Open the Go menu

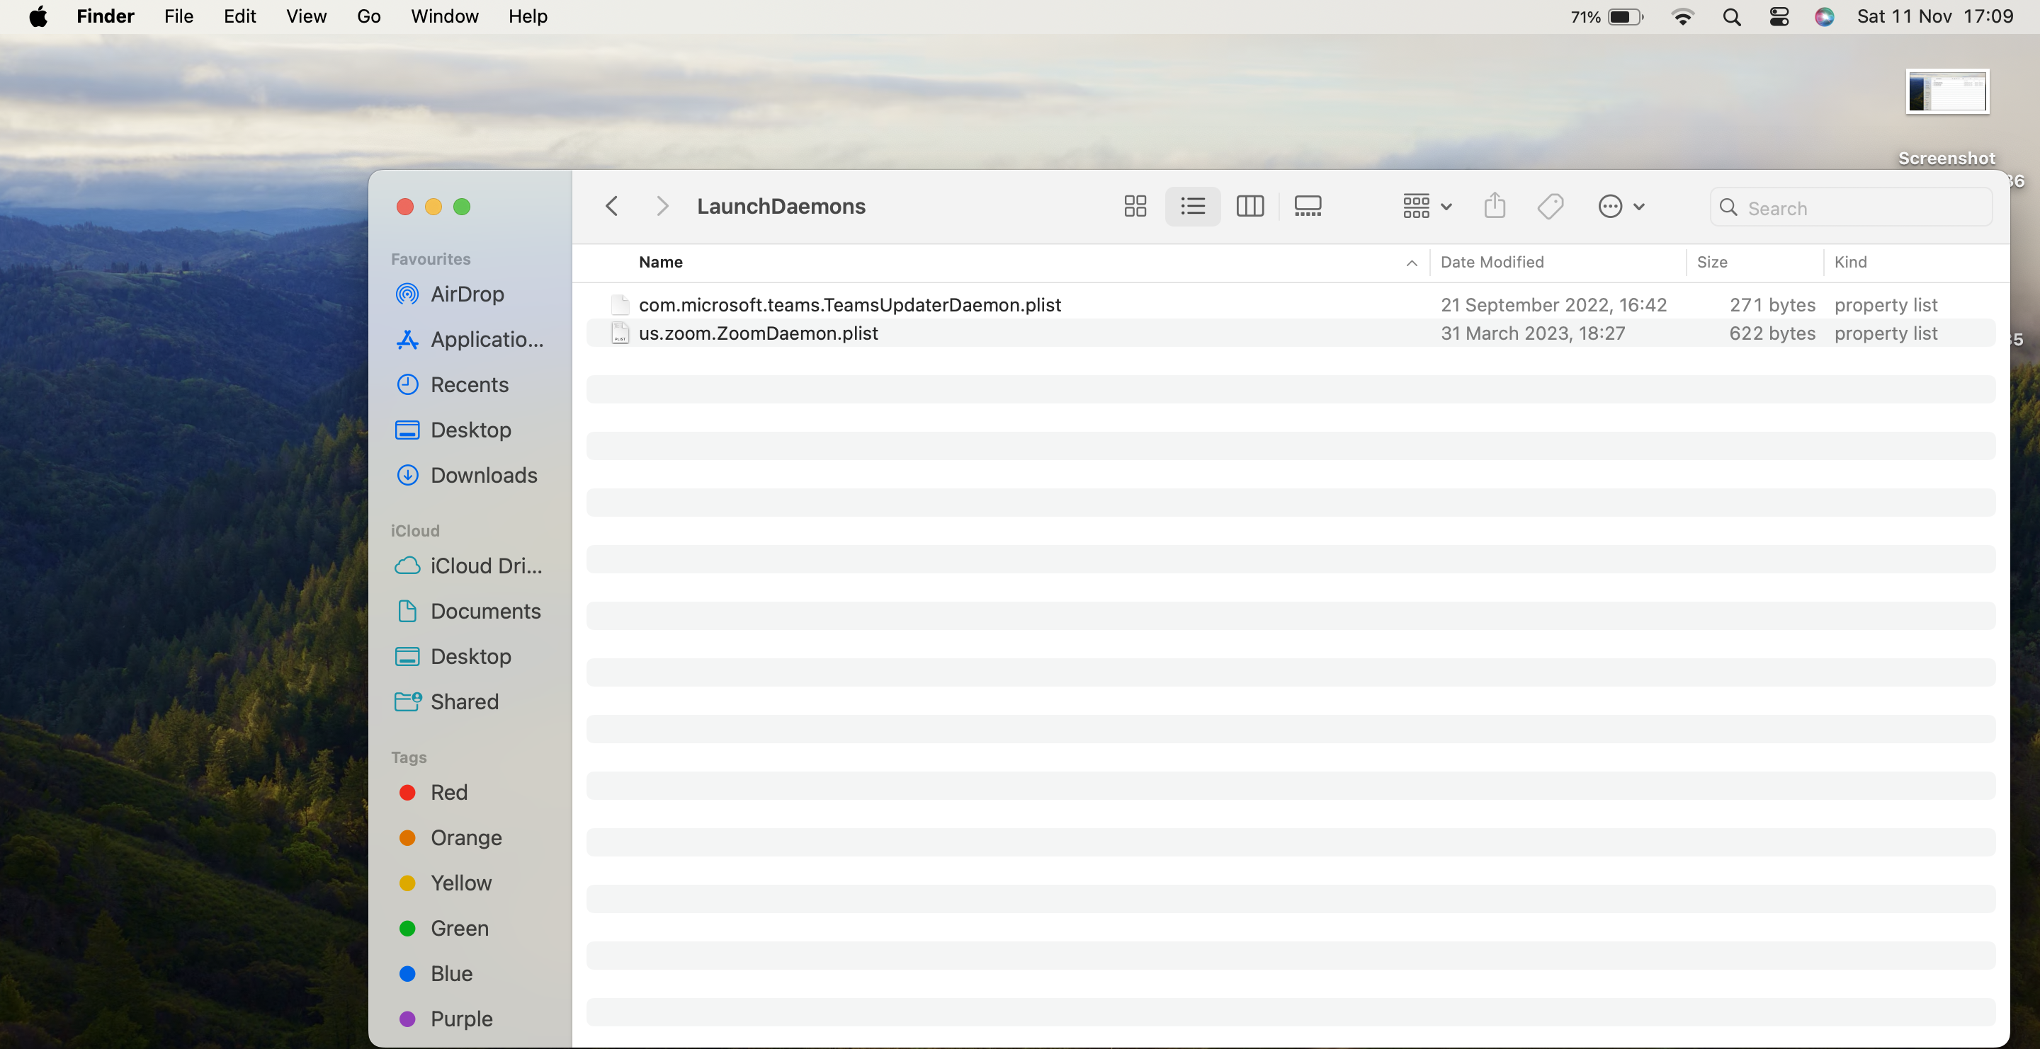coord(368,16)
